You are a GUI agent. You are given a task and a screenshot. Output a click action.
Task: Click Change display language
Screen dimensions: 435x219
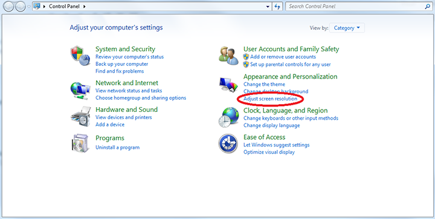point(272,125)
